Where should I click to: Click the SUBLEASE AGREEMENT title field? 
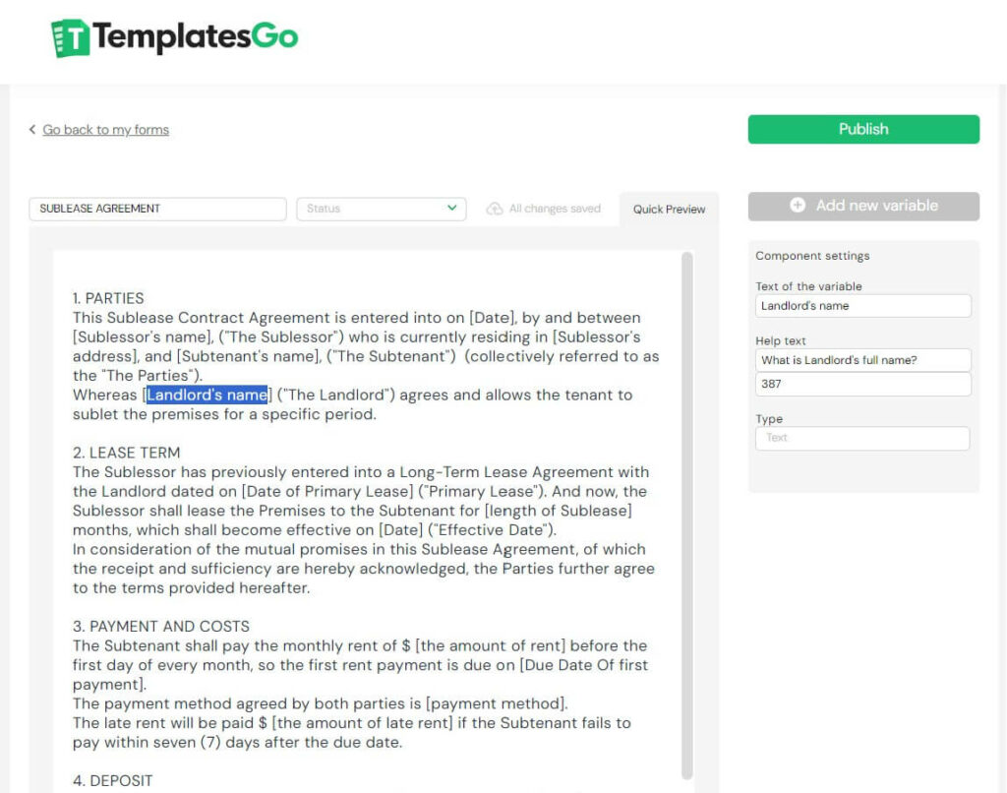point(156,209)
